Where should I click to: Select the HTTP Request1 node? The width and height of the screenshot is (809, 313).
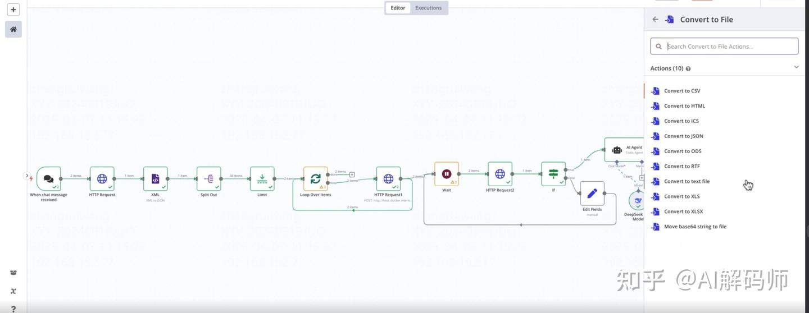(x=388, y=178)
